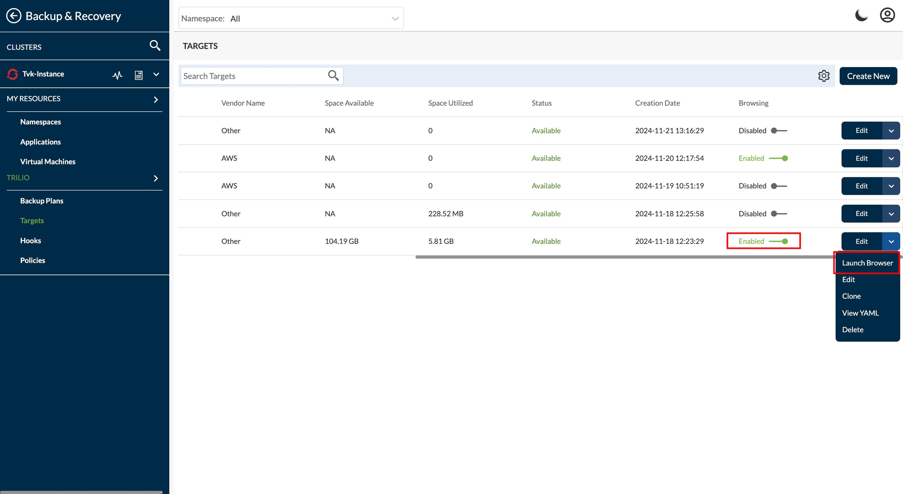Click the back arrow beside Backup & Recovery

click(14, 16)
